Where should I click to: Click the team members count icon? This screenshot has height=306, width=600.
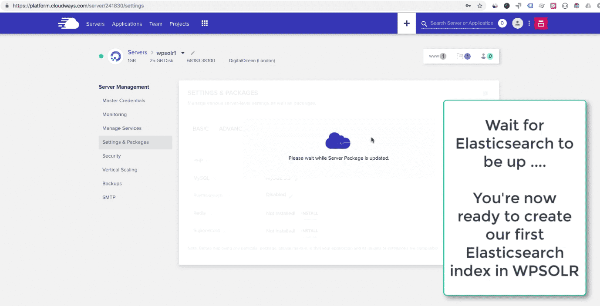(x=487, y=56)
